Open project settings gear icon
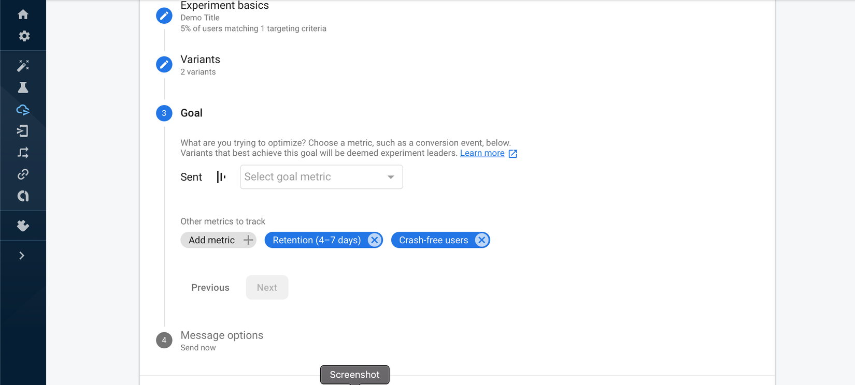The height and width of the screenshot is (385, 855). coord(24,36)
